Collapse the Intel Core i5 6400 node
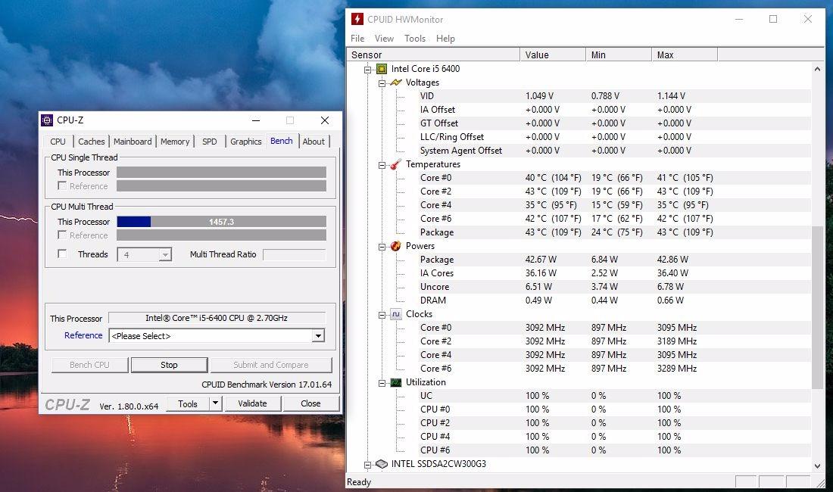This screenshot has width=833, height=492. (x=367, y=70)
